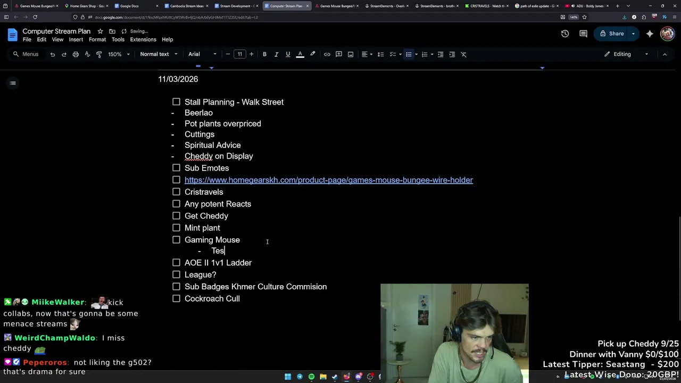Search the Menus box
The height and width of the screenshot is (383, 681).
coord(26,54)
